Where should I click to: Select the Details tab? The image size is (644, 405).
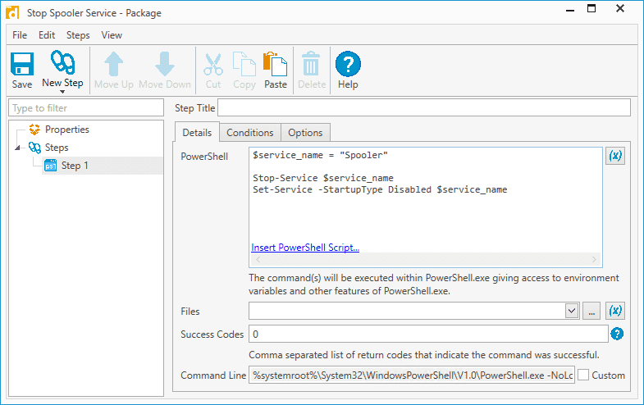point(197,132)
